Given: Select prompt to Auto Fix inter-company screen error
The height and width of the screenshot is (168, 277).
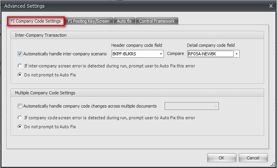Looking at the screenshot, I should (x=20, y=66).
